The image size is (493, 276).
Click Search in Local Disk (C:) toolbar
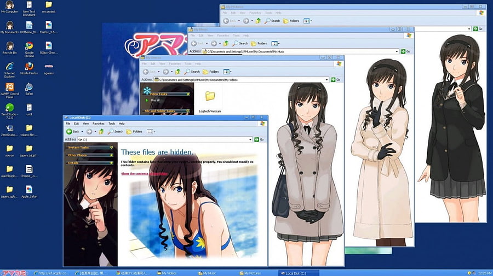click(x=116, y=131)
